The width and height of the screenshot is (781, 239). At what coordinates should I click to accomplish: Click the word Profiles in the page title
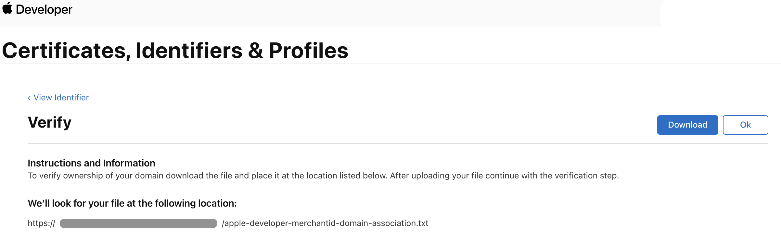(308, 51)
